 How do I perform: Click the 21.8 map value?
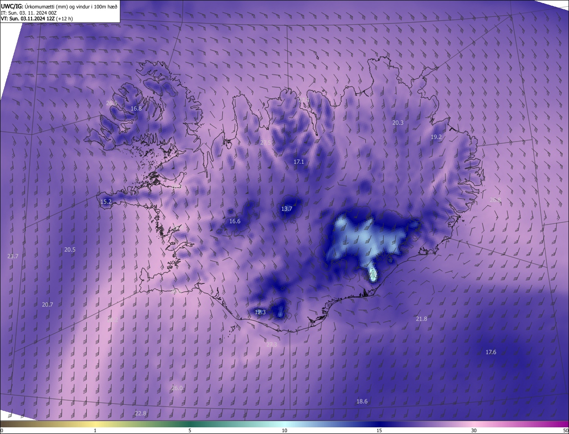[421, 319]
